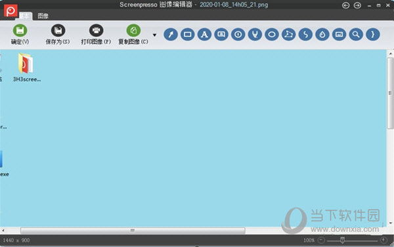The width and height of the screenshot is (394, 247).
Task: Select the speech bubble callout tool
Action: click(221, 34)
